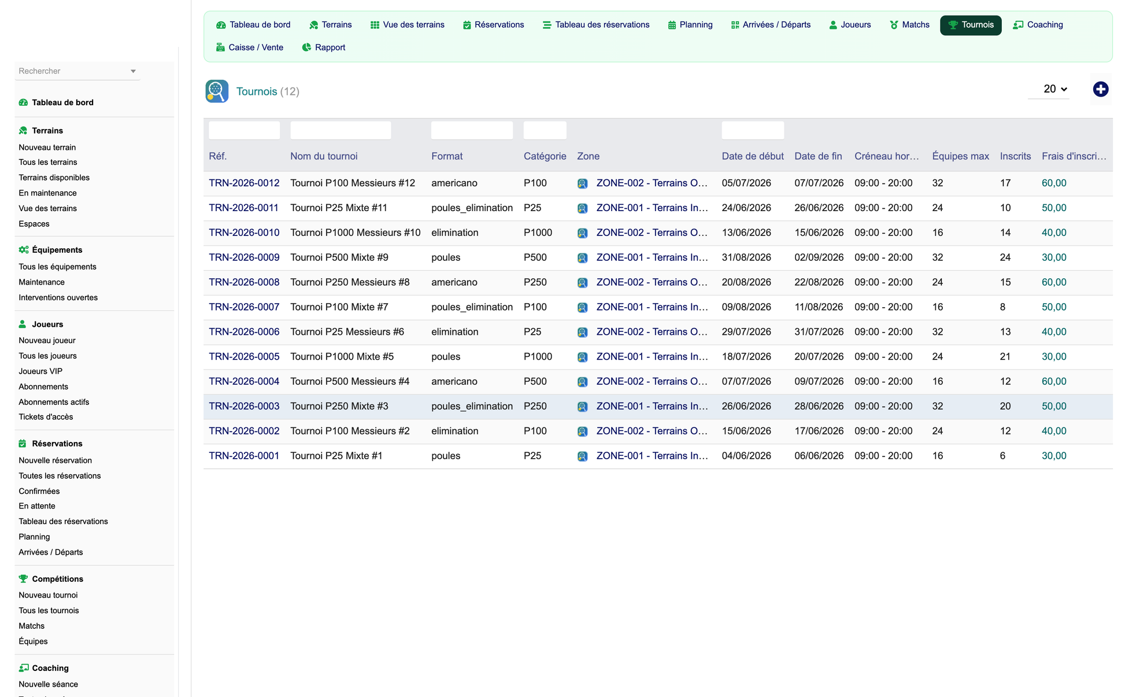Image resolution: width=1125 pixels, height=697 pixels.
Task: Click Nouvelle séance under Coaching
Action: coord(48,684)
